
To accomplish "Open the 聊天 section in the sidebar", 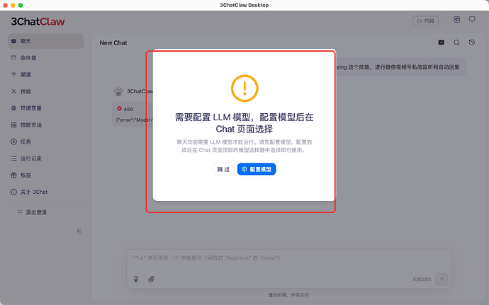I will point(45,41).
